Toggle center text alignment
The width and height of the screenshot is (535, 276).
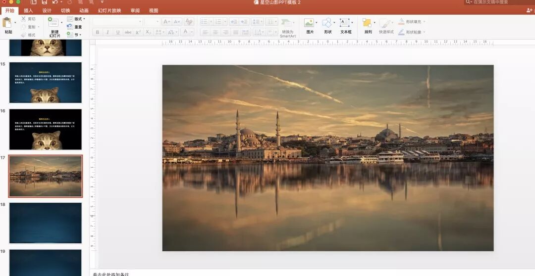pyautogui.click(x=215, y=32)
